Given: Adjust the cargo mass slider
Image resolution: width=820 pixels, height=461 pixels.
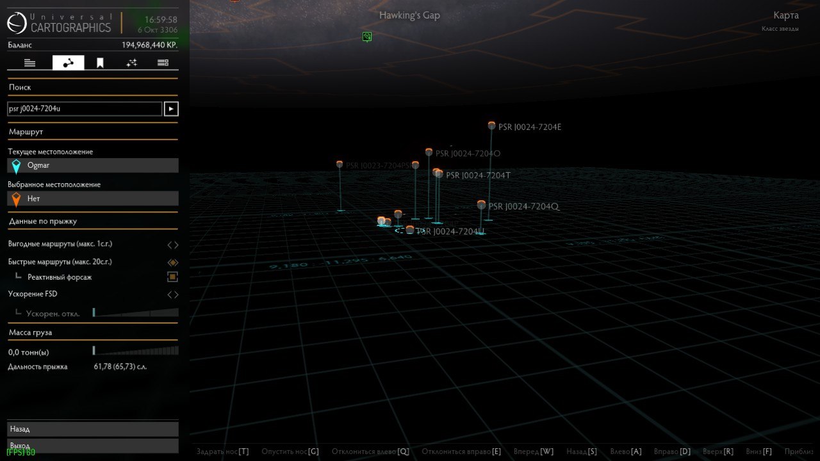Looking at the screenshot, I should [135, 351].
